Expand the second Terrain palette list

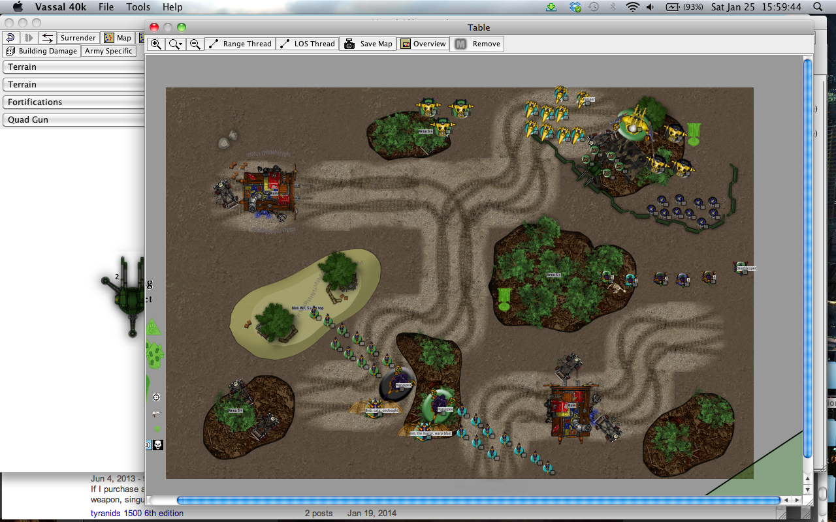click(x=73, y=84)
